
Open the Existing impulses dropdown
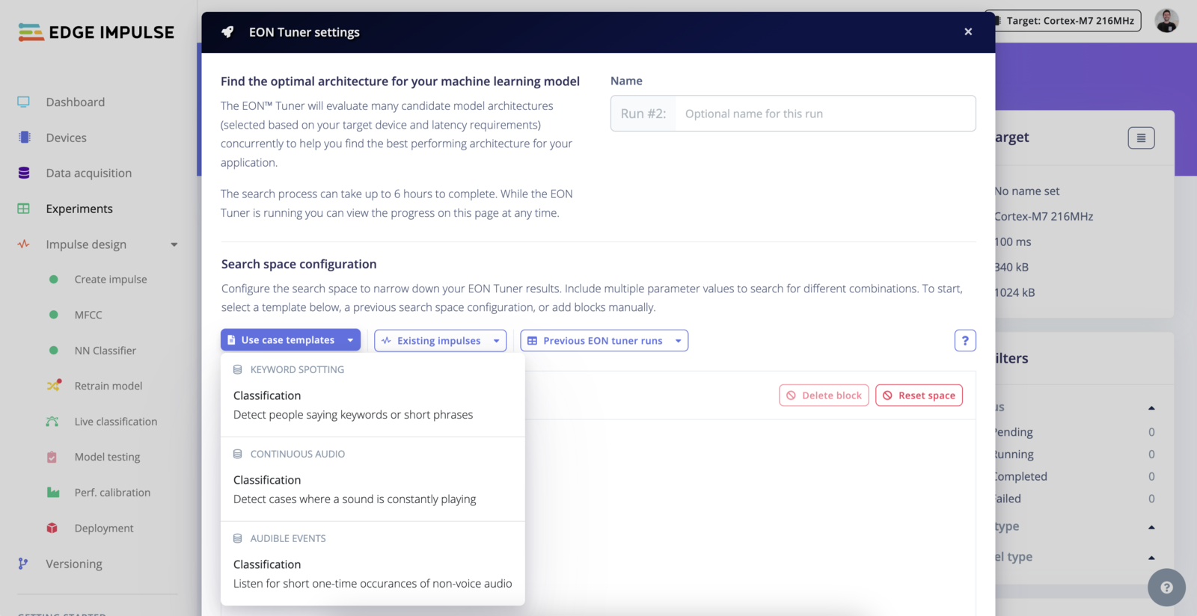[440, 341]
